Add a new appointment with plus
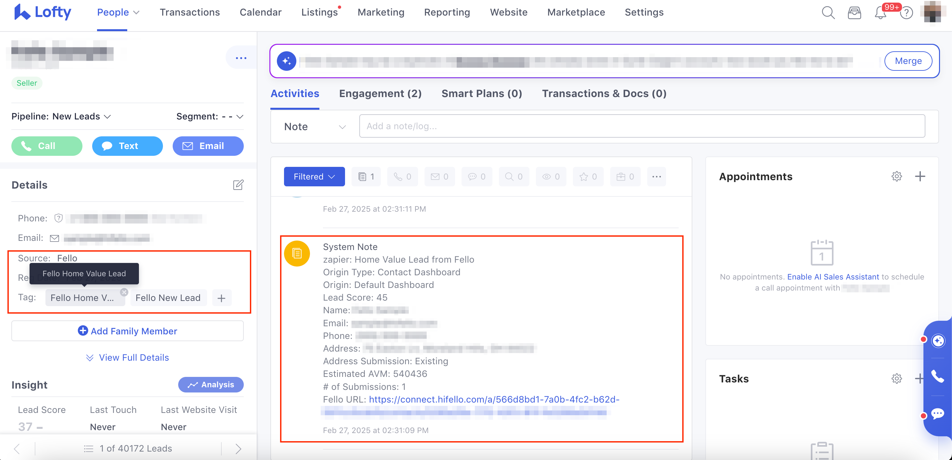 pyautogui.click(x=920, y=176)
